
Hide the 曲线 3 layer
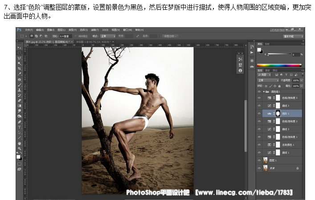coord(259,106)
